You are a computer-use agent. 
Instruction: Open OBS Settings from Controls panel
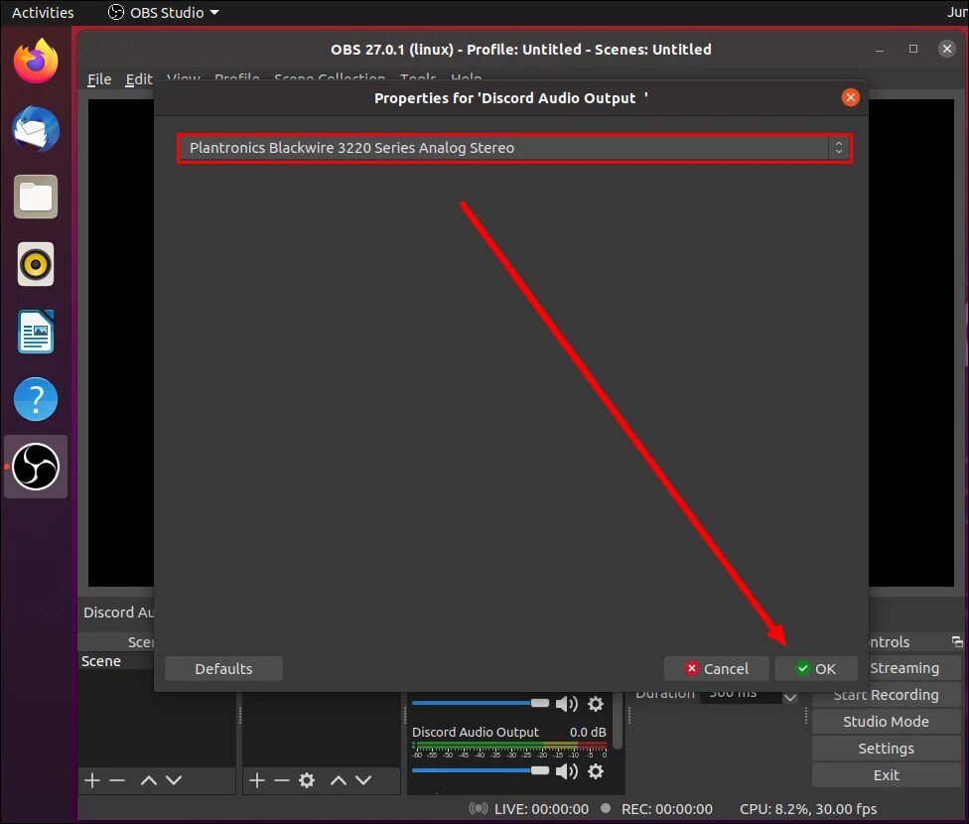click(x=886, y=749)
